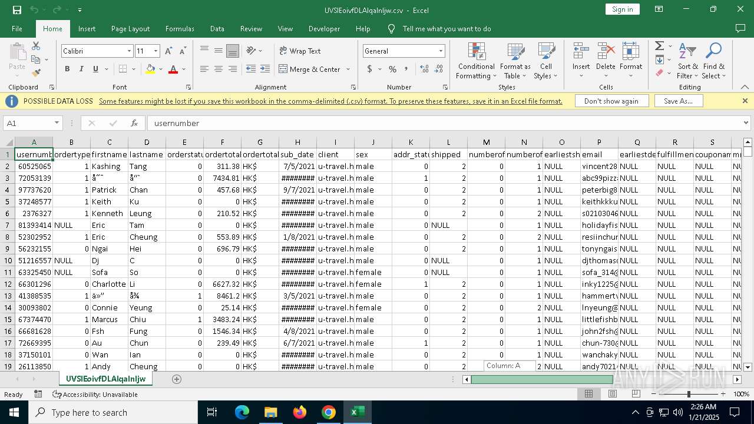Switch to the Formulas tab

[180, 29]
